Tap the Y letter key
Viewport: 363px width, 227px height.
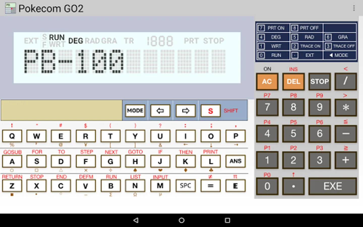click(135, 136)
